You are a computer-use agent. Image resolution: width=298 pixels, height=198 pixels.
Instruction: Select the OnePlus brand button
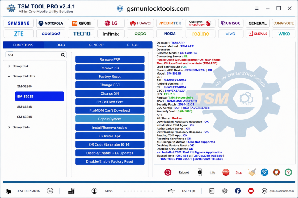pyautogui.click(x=258, y=34)
